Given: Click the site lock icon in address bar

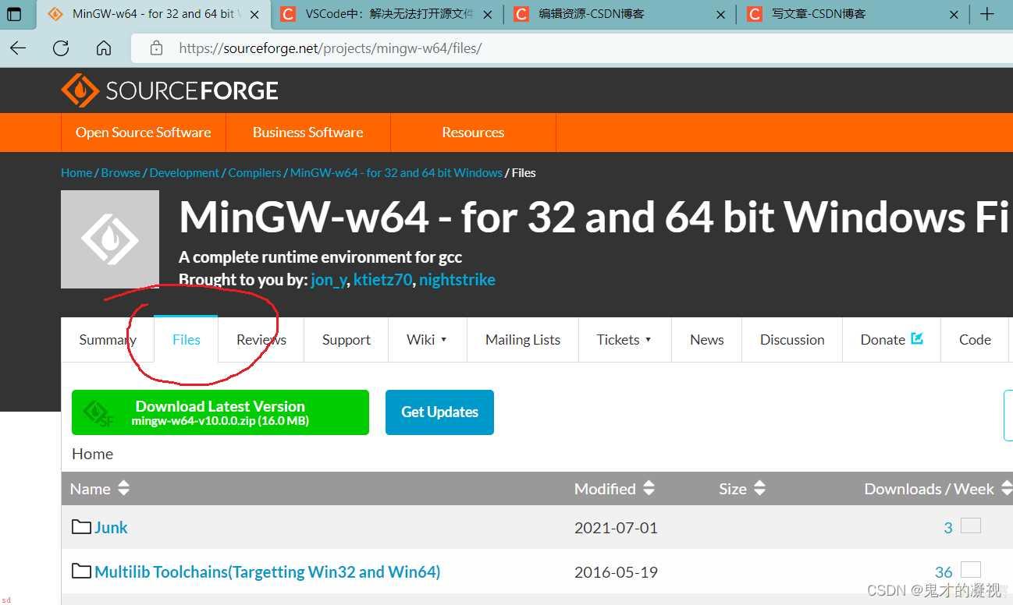Looking at the screenshot, I should pos(156,48).
